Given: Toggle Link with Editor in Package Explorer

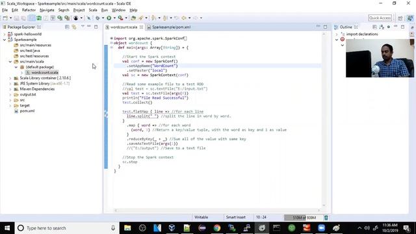Looking at the screenshot, I should coord(74,27).
